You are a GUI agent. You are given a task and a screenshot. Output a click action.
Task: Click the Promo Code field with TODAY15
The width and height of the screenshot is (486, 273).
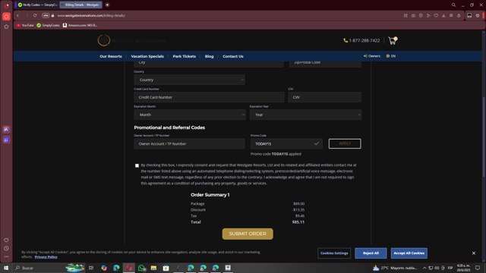tap(286, 144)
